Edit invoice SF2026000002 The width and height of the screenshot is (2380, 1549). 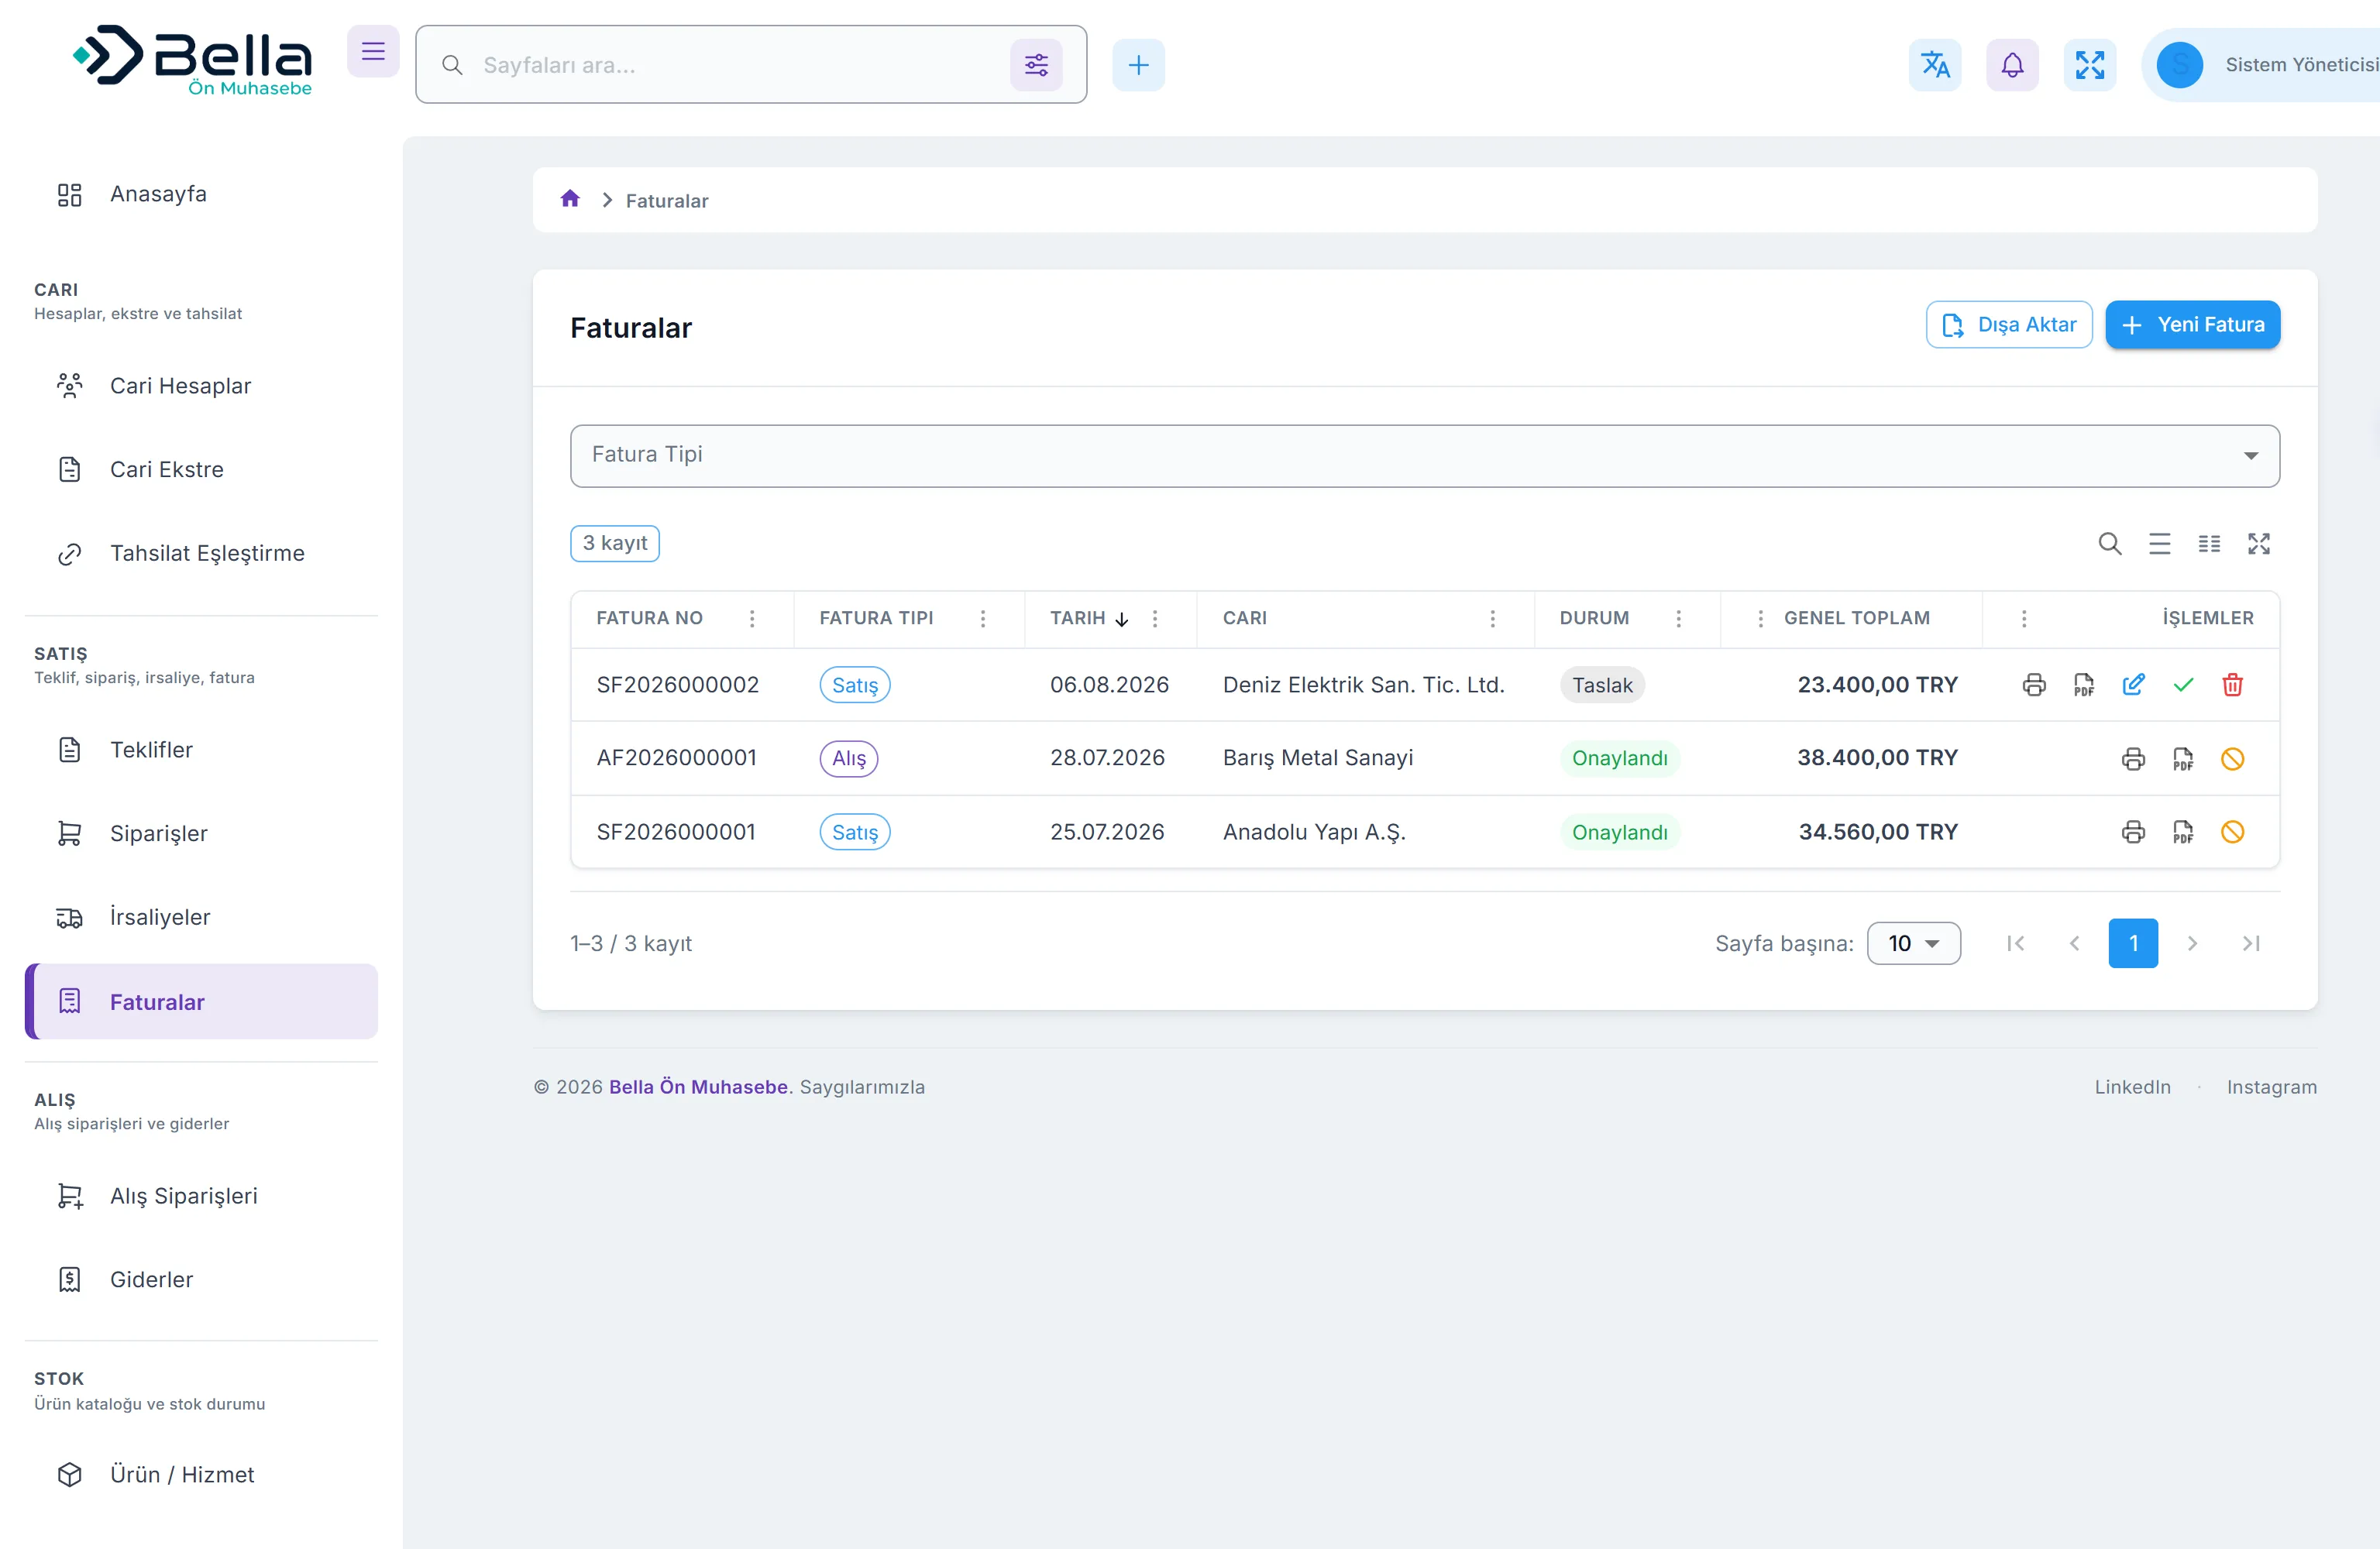[2133, 685]
